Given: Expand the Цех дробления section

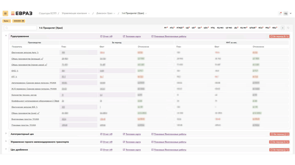Looking at the screenshot, I should [x=6, y=149].
